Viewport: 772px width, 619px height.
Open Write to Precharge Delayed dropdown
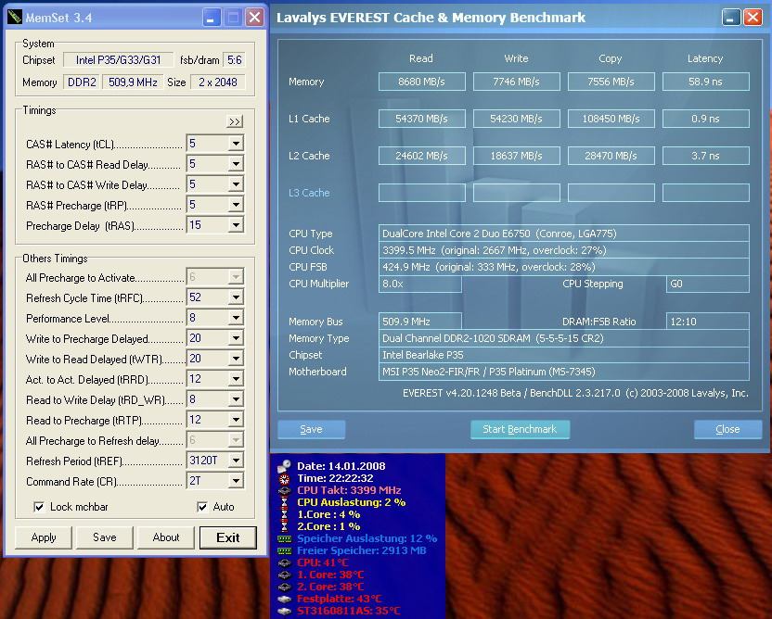(237, 338)
